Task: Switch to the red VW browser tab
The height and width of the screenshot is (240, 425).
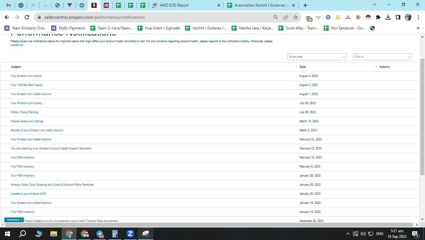Action: (106, 5)
